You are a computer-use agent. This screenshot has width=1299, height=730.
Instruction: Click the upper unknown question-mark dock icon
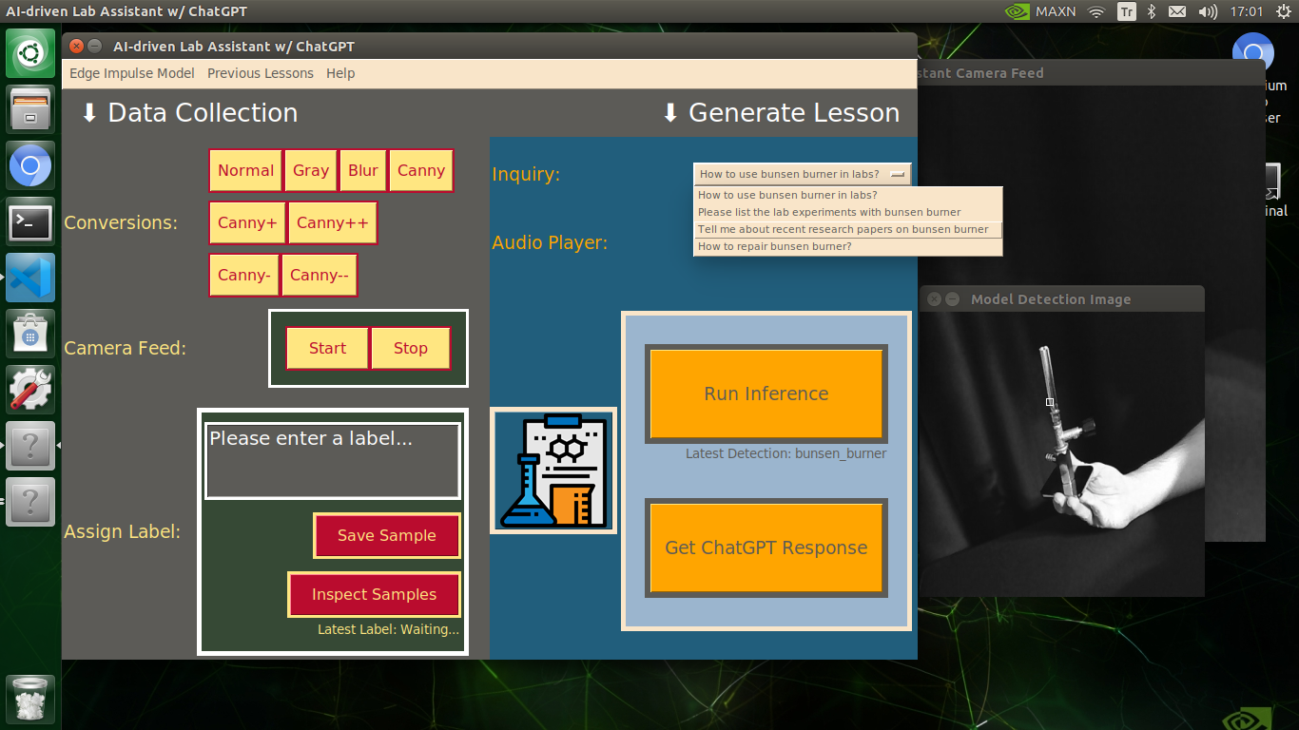(30, 445)
